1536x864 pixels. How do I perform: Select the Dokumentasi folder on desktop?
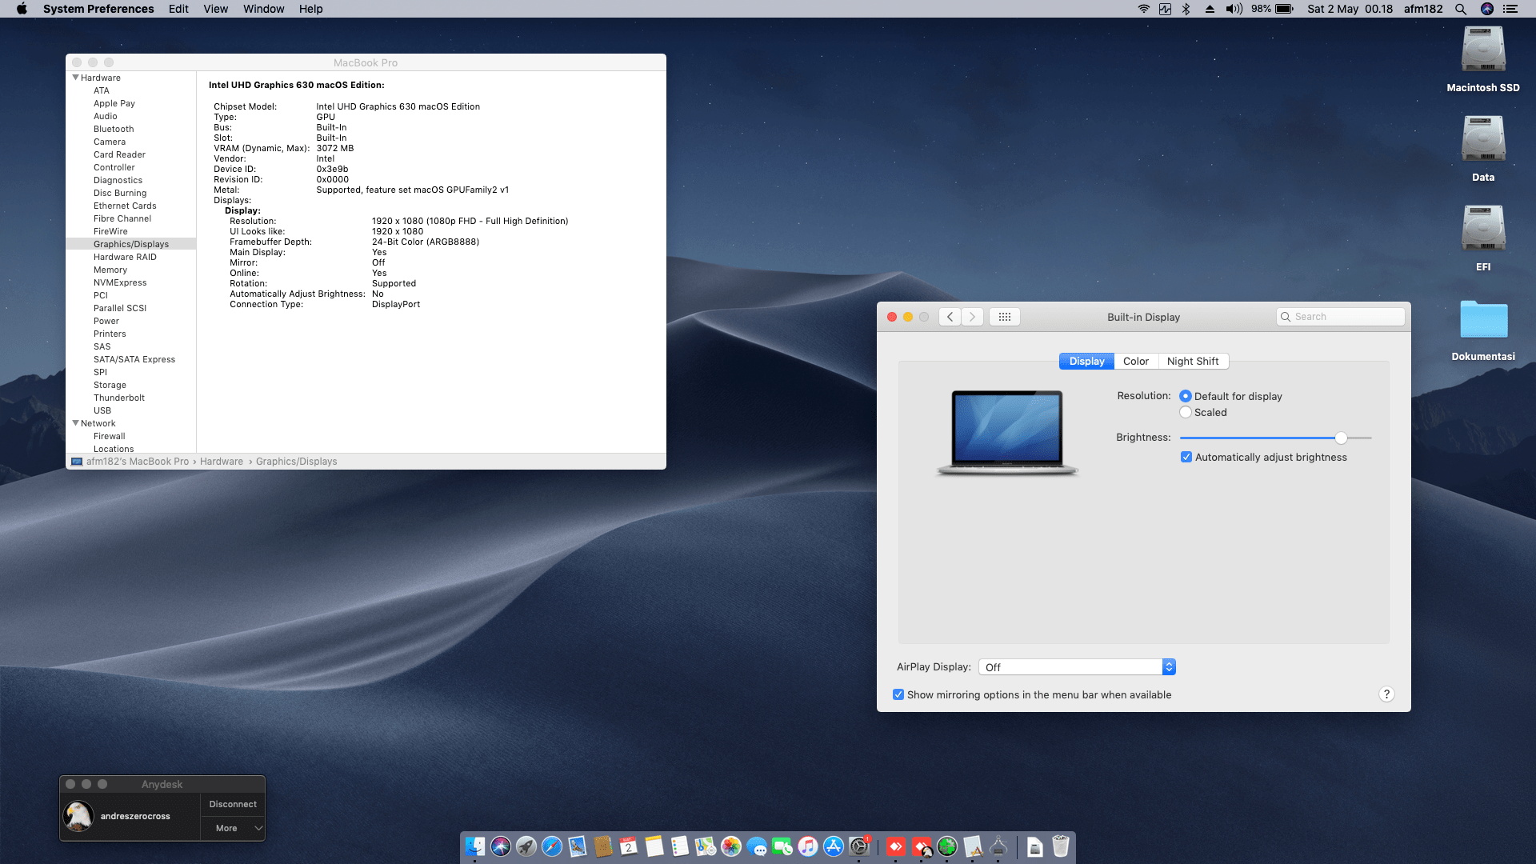[1483, 319]
